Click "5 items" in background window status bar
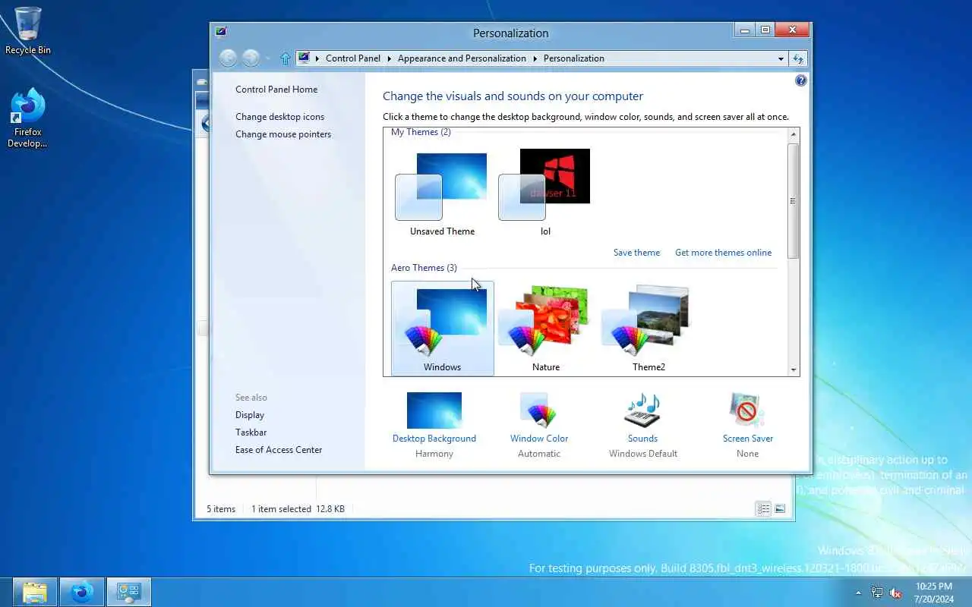The height and width of the screenshot is (607, 972). tap(221, 508)
